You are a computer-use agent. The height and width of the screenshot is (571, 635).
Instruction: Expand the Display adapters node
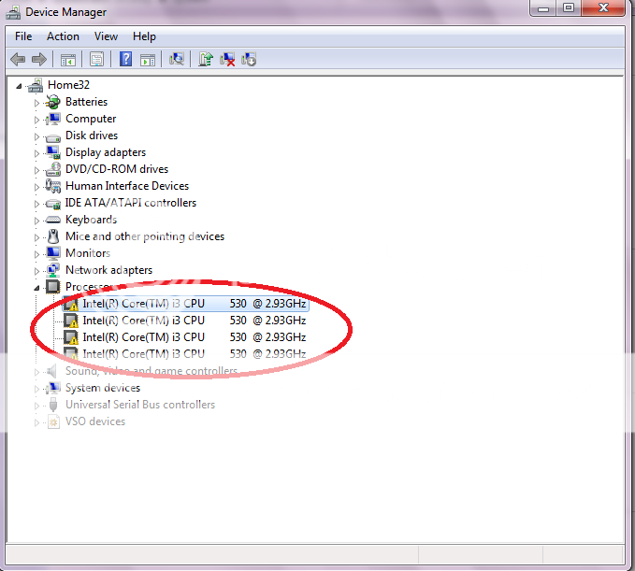(x=37, y=152)
